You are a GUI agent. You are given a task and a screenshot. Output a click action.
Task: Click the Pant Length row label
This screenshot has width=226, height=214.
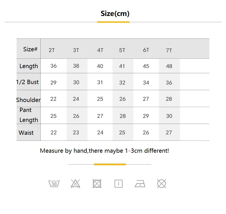click(29, 115)
